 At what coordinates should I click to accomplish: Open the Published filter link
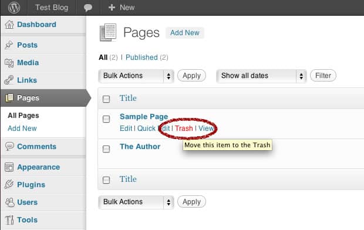tap(141, 58)
